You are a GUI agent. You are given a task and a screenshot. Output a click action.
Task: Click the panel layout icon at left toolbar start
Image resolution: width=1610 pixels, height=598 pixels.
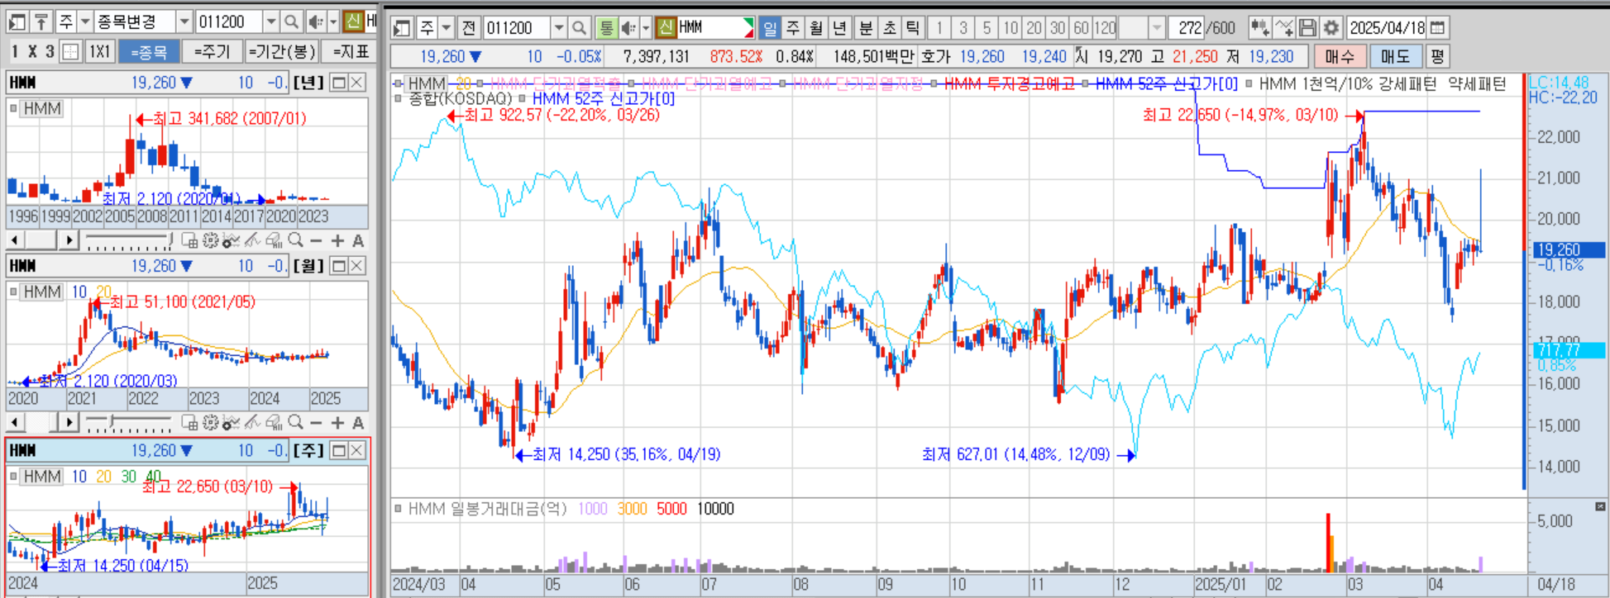click(17, 21)
